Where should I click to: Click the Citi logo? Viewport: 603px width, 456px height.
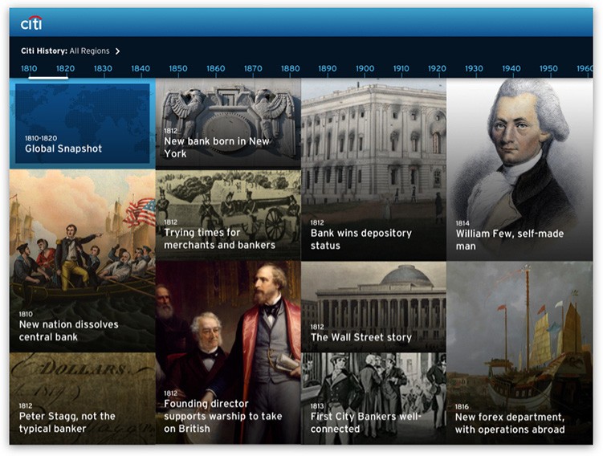[31, 23]
